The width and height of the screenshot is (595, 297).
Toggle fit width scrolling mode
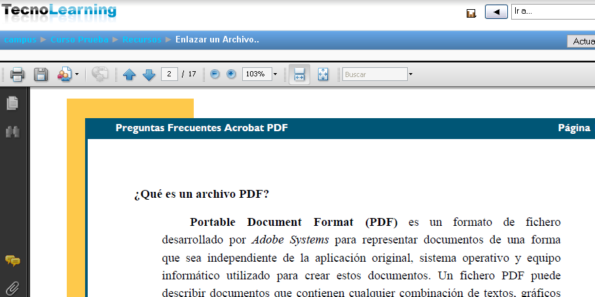(x=299, y=74)
